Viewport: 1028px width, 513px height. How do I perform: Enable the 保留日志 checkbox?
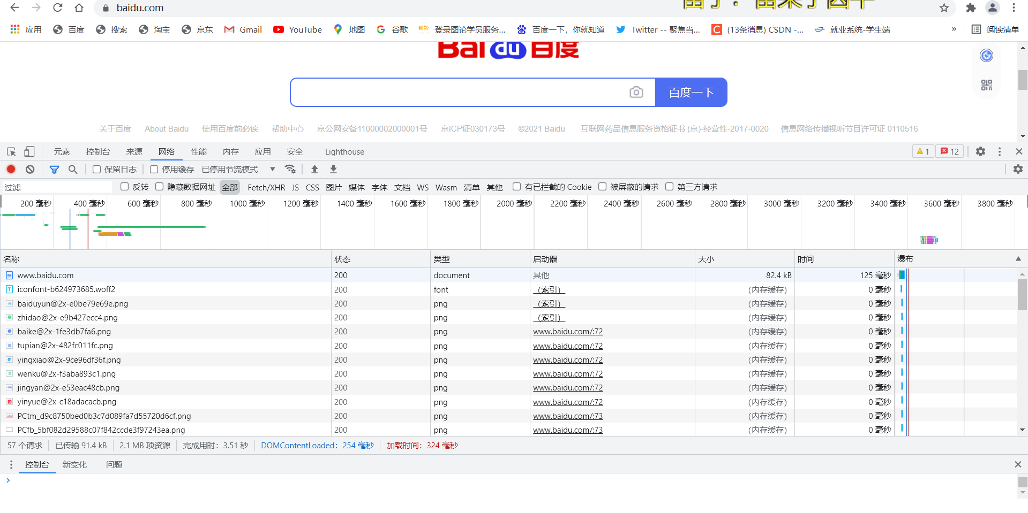coord(97,170)
